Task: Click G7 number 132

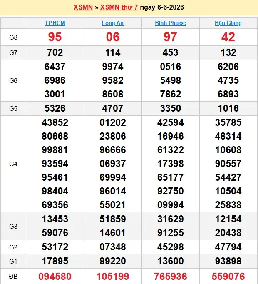Action: [228, 52]
